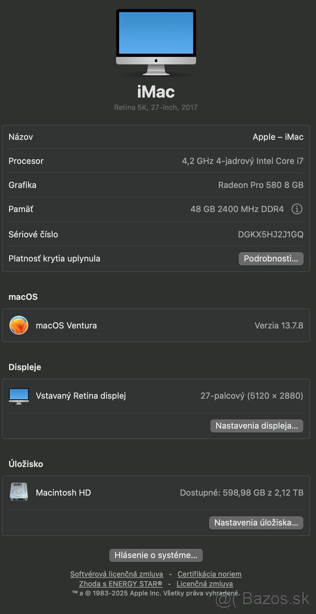
Task: Click Hlásenie o systéme button
Action: point(156,555)
